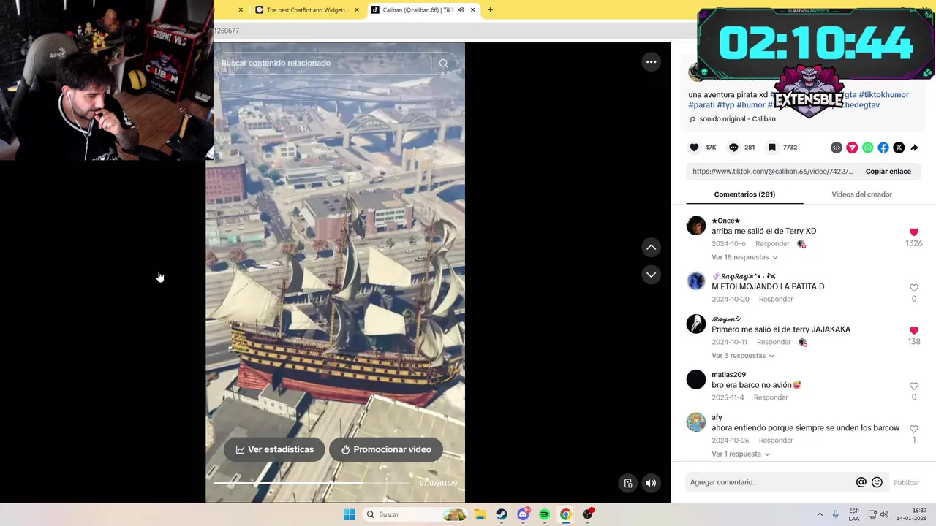936x526 pixels.
Task: Open 'sonido original - Caliban' sound link
Action: coord(737,119)
